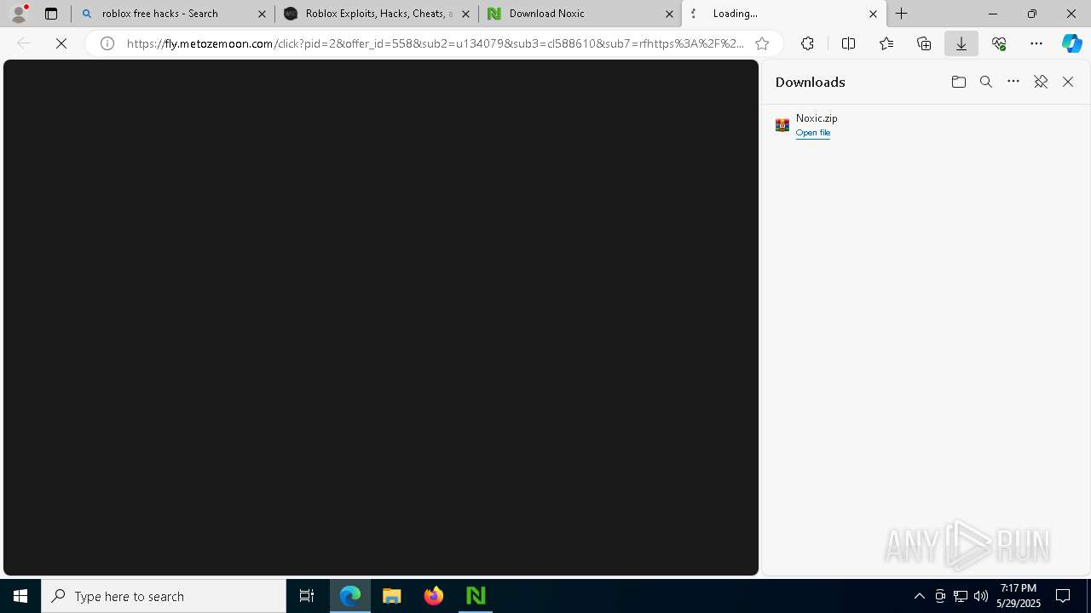Launch Firefox from the taskbar

pyautogui.click(x=434, y=596)
